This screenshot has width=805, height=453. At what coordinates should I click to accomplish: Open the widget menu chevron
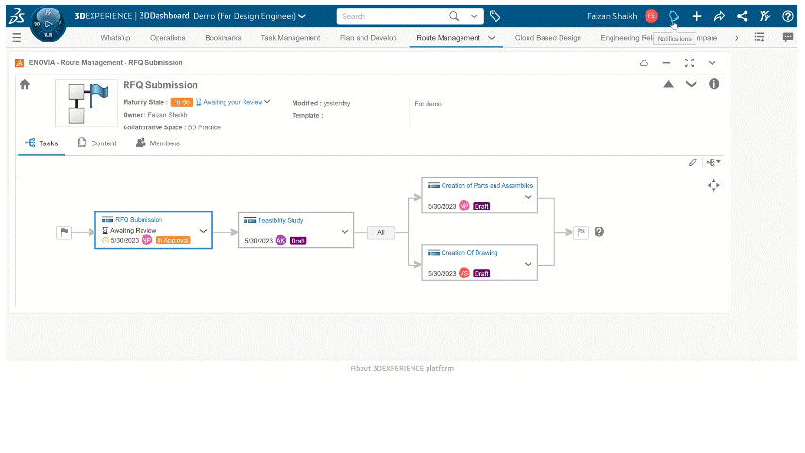pyautogui.click(x=712, y=63)
